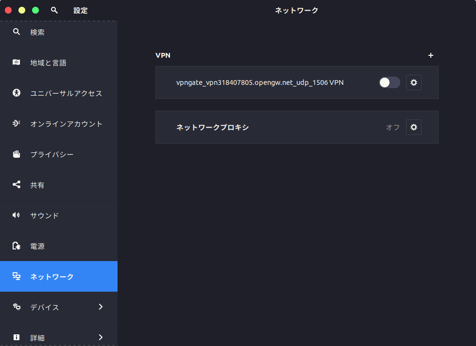This screenshot has width=476, height=346.
Task: Click the search magnifier icon in title bar
Action: coord(54,10)
